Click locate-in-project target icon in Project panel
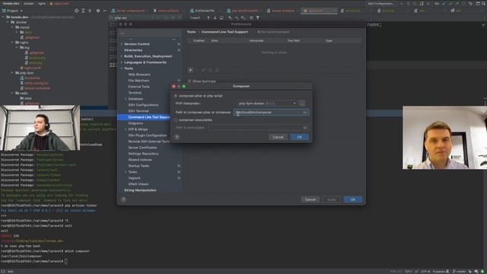The image size is (487, 274). [76, 11]
